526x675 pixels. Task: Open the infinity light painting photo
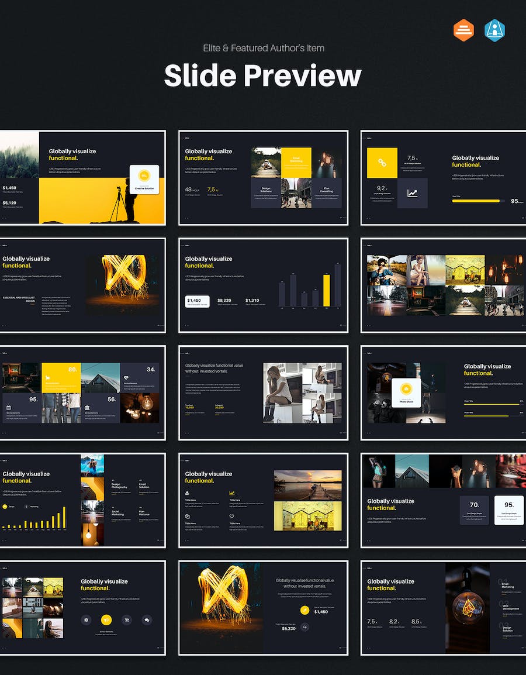[x=125, y=283]
